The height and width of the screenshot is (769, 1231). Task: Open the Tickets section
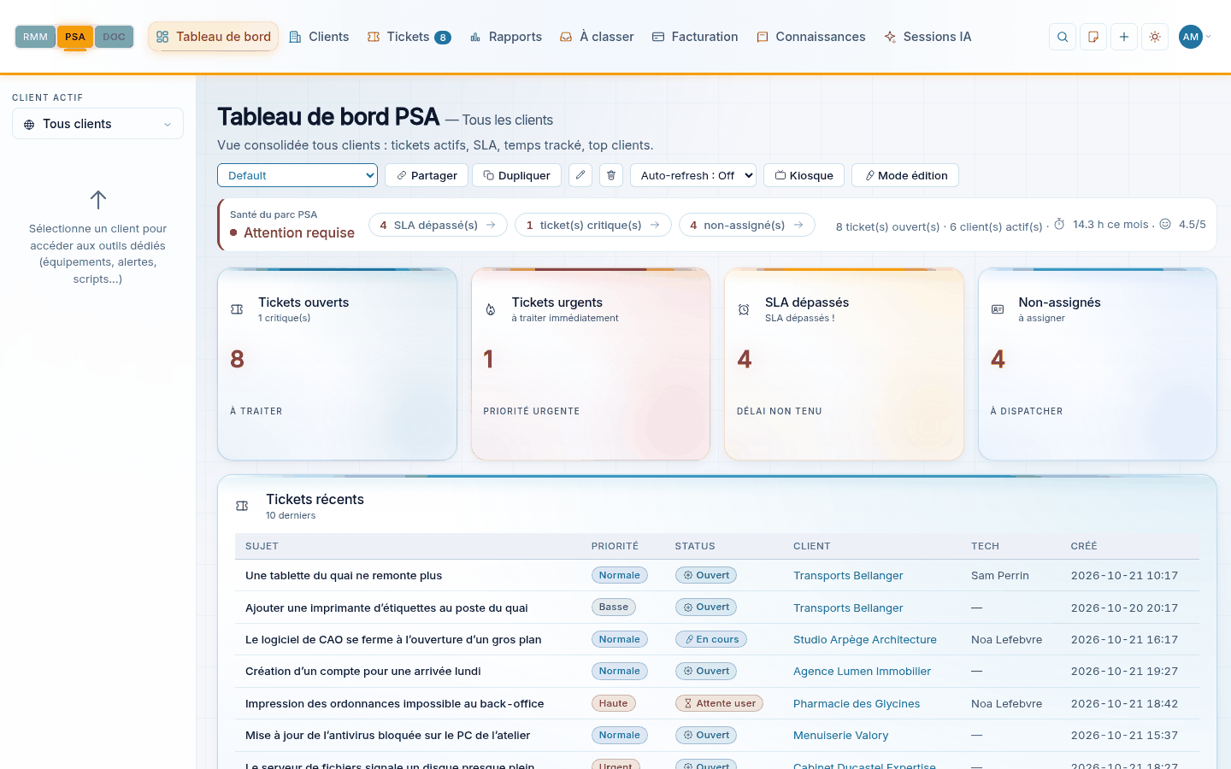[x=409, y=37]
